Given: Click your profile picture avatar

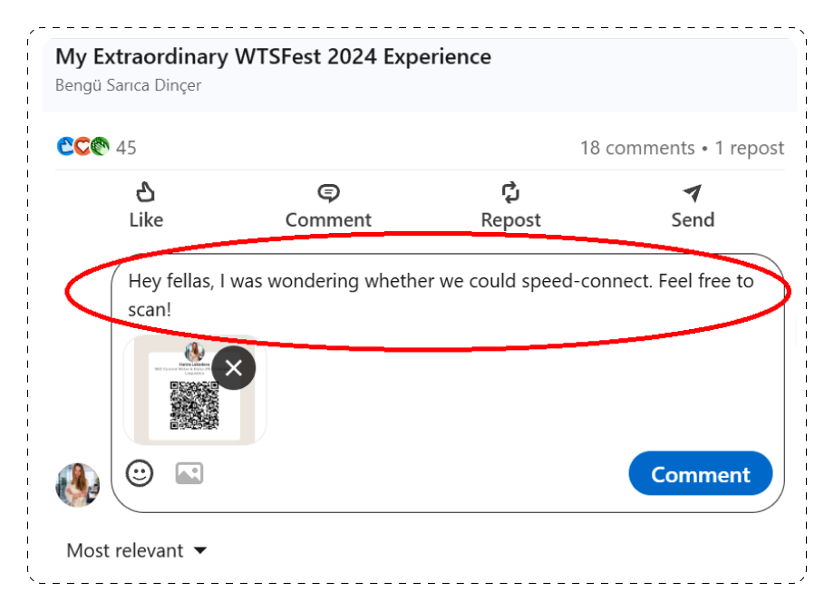Looking at the screenshot, I should 78,485.
